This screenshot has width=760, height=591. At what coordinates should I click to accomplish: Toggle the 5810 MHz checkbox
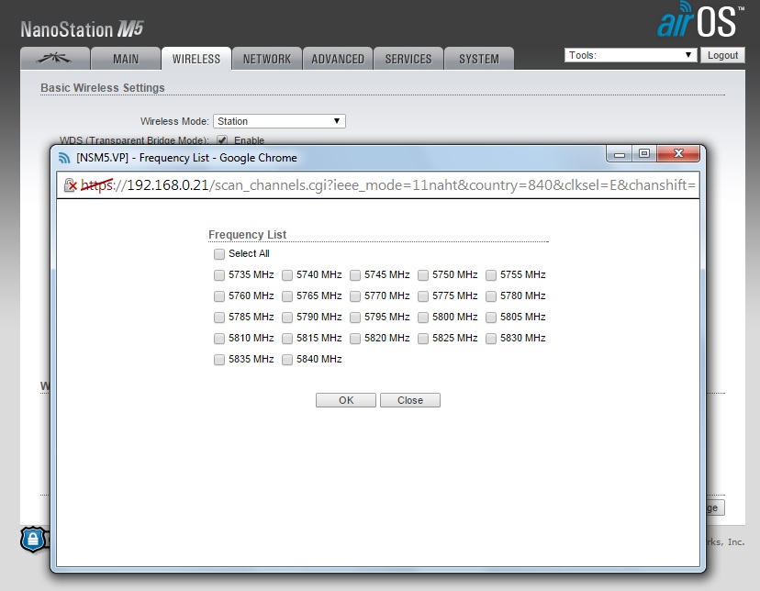click(219, 338)
